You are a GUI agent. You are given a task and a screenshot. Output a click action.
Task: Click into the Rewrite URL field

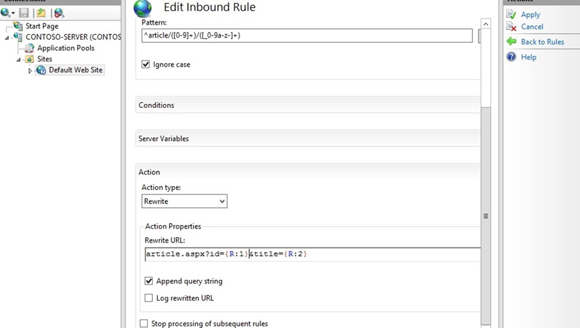312,254
